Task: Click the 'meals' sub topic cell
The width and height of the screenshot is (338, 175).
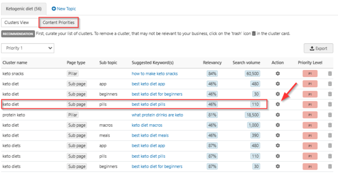Action: (105, 135)
